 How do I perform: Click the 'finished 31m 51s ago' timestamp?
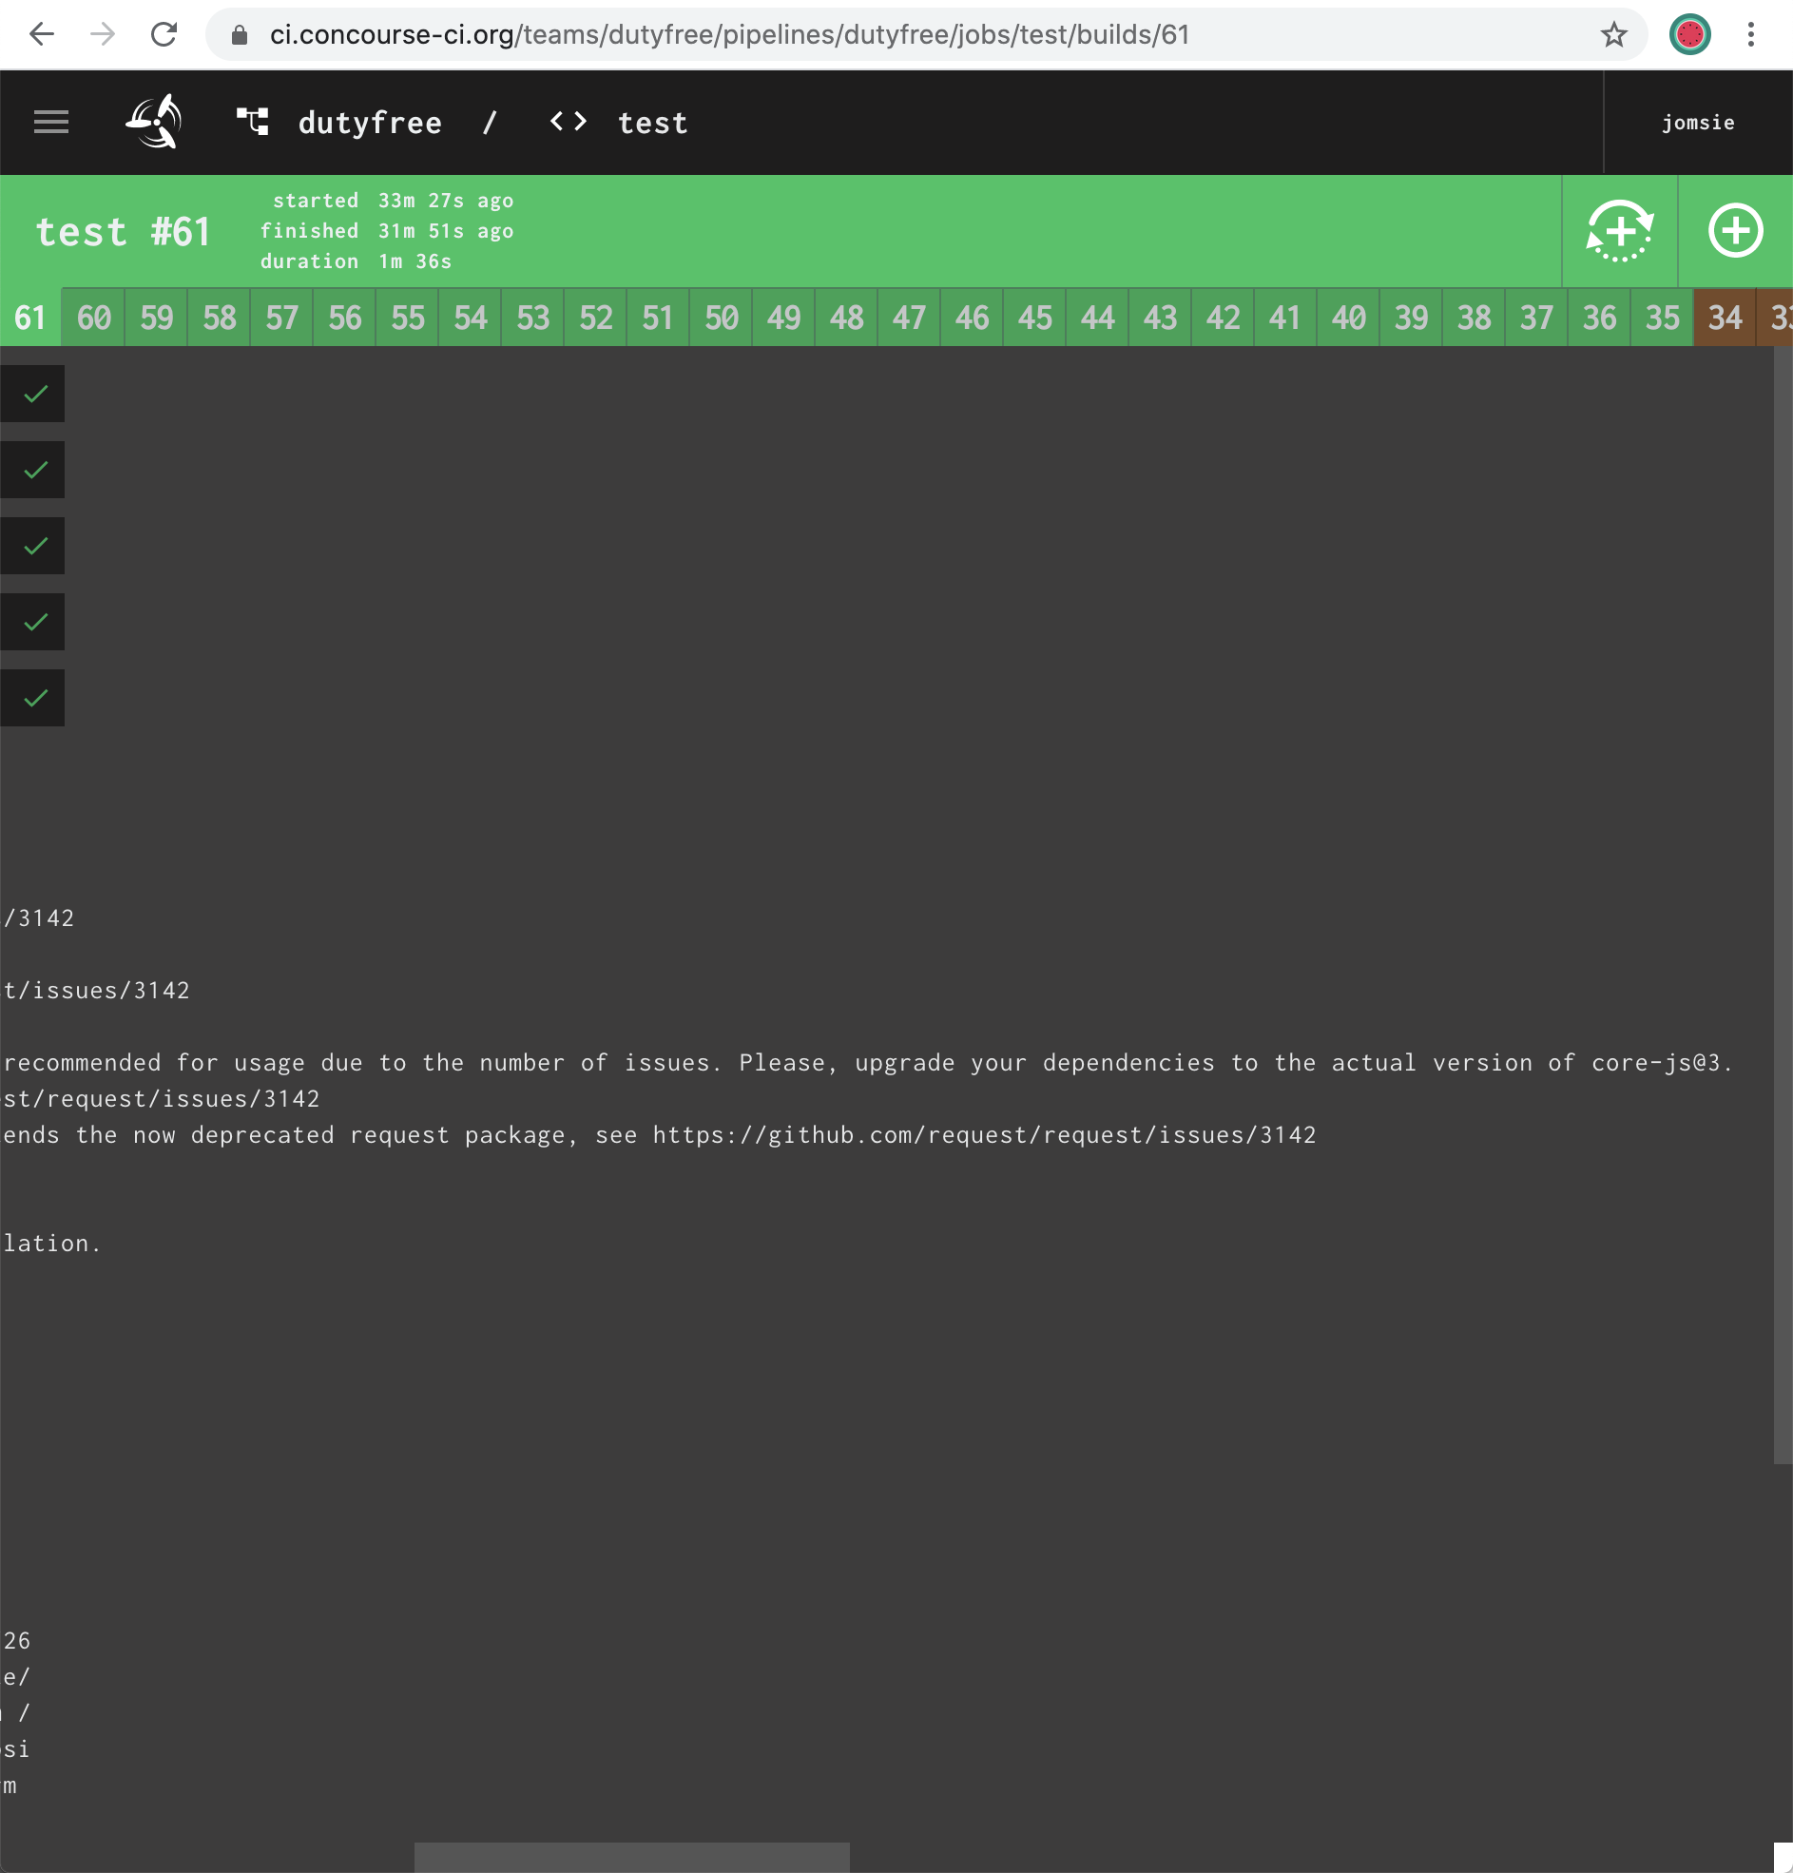pyautogui.click(x=387, y=231)
